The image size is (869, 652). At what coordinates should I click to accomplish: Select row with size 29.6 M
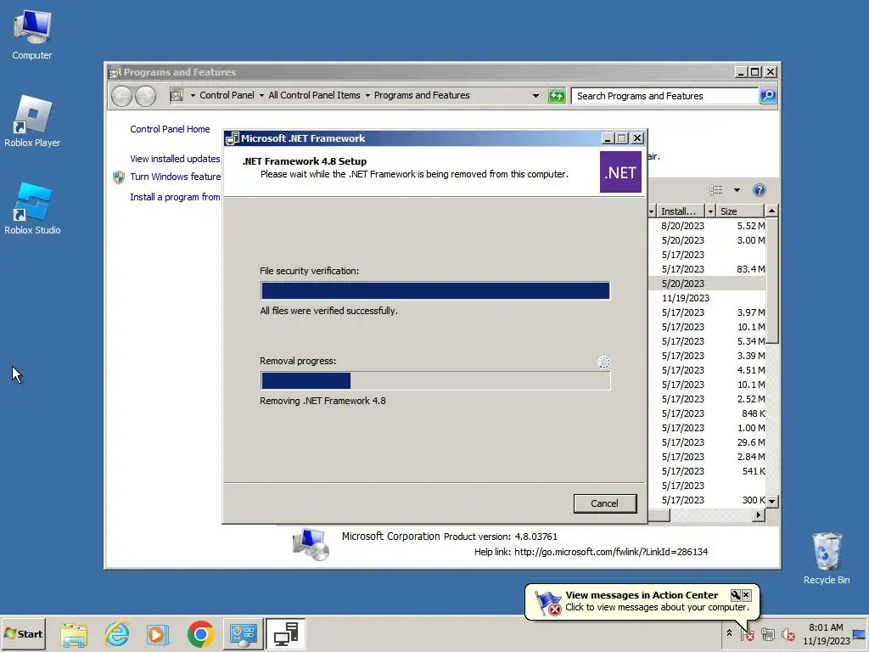(707, 441)
